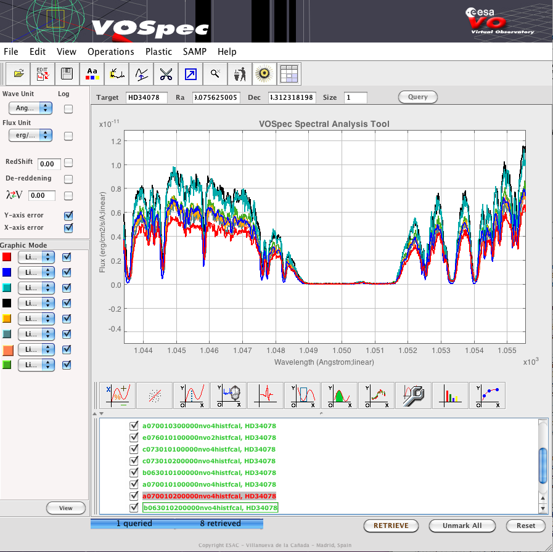Click the View button in left panel
The width and height of the screenshot is (553, 552).
point(65,508)
